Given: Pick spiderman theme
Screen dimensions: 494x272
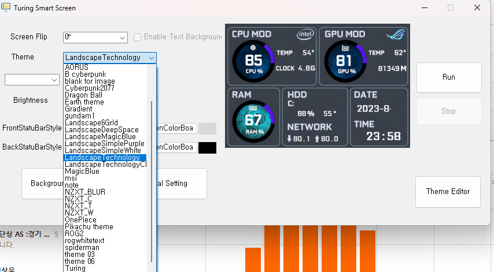Looking at the screenshot, I should click(105, 247).
